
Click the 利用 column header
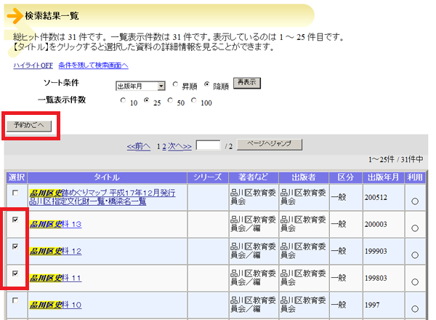tap(415, 177)
